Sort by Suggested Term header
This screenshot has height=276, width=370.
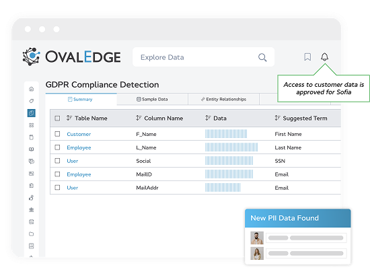(301, 118)
